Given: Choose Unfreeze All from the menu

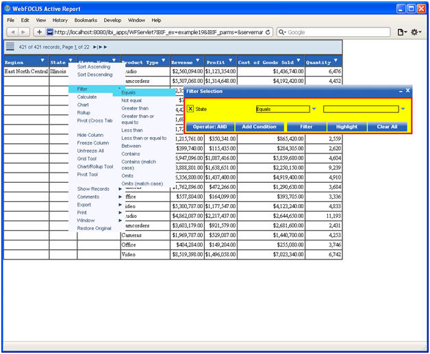Looking at the screenshot, I should (x=90, y=151).
